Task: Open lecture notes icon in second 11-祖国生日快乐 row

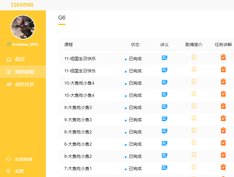Action: 165,70
